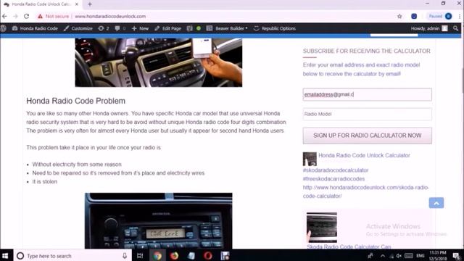Click the Skoda Radio Code Calculator Can link

pos(349,246)
